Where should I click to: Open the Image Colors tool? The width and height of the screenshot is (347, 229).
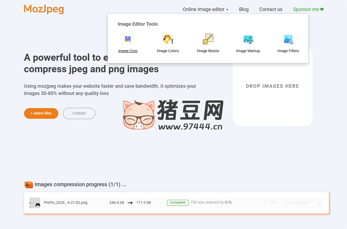[x=168, y=43]
